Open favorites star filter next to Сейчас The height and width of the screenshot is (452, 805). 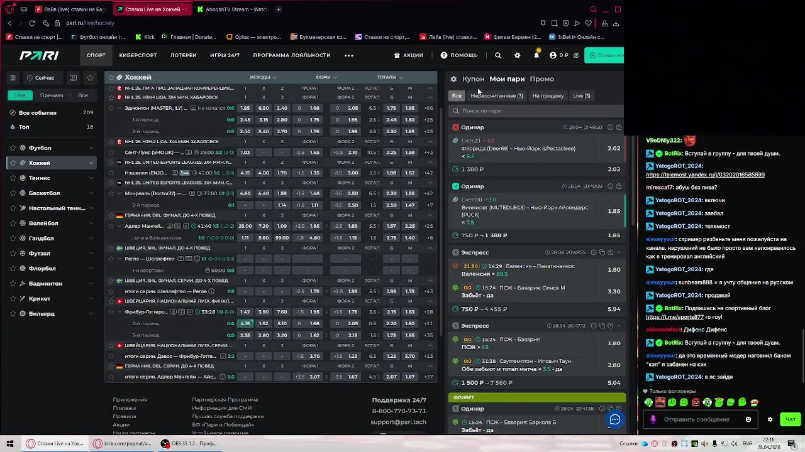[91, 78]
